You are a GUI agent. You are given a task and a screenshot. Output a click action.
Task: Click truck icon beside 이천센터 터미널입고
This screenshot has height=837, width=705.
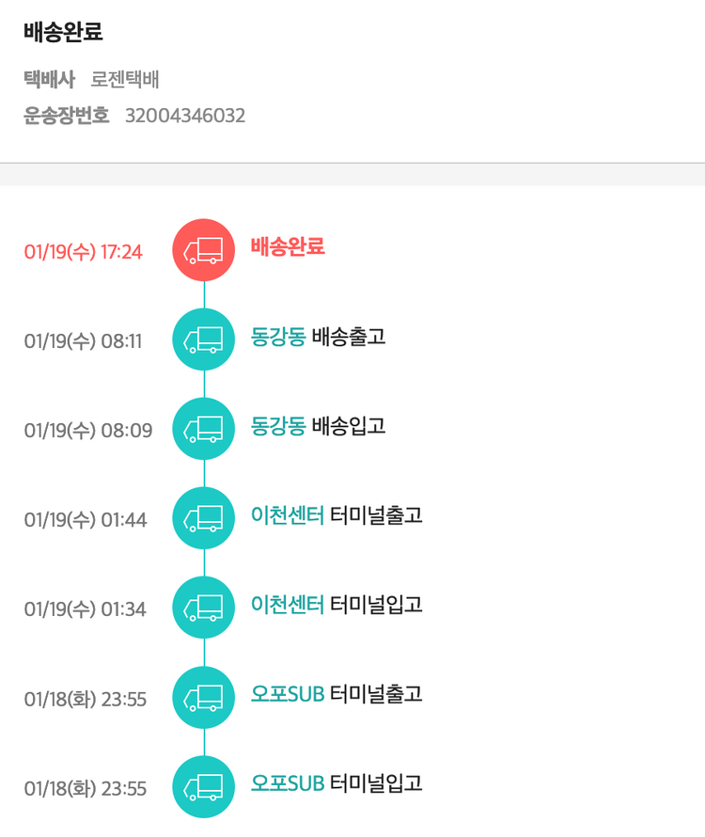[203, 608]
